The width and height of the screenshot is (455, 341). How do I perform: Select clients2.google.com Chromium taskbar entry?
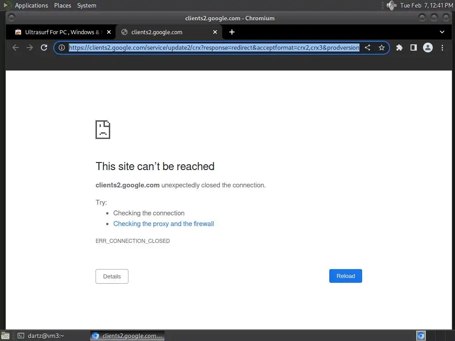(x=128, y=336)
